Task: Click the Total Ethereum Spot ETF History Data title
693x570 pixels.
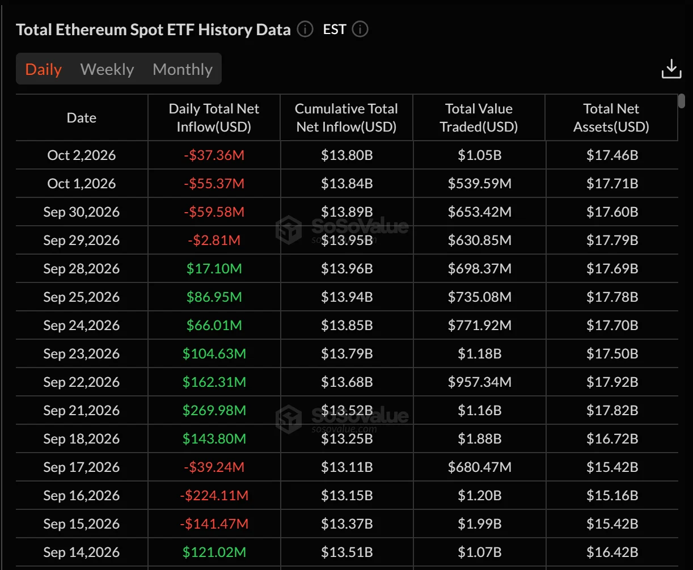Action: click(x=153, y=29)
